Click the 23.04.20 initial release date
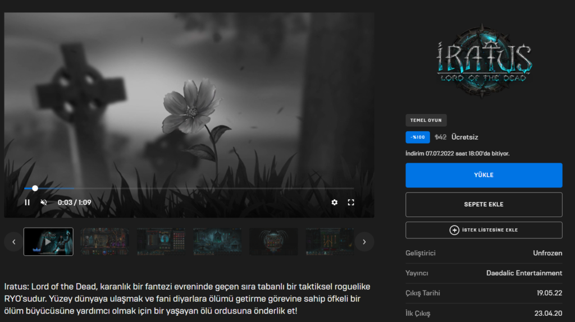The height and width of the screenshot is (322, 575). 548,313
